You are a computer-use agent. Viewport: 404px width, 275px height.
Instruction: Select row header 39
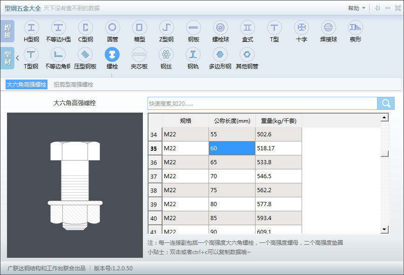tap(155, 204)
